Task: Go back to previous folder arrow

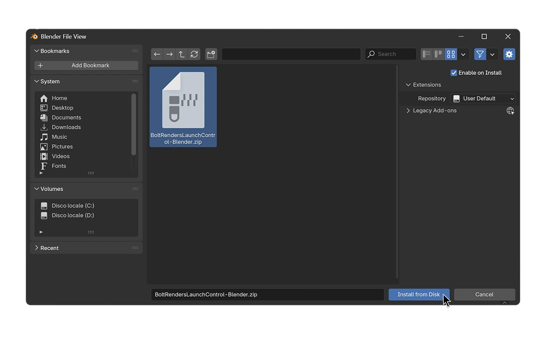Action: click(x=157, y=54)
